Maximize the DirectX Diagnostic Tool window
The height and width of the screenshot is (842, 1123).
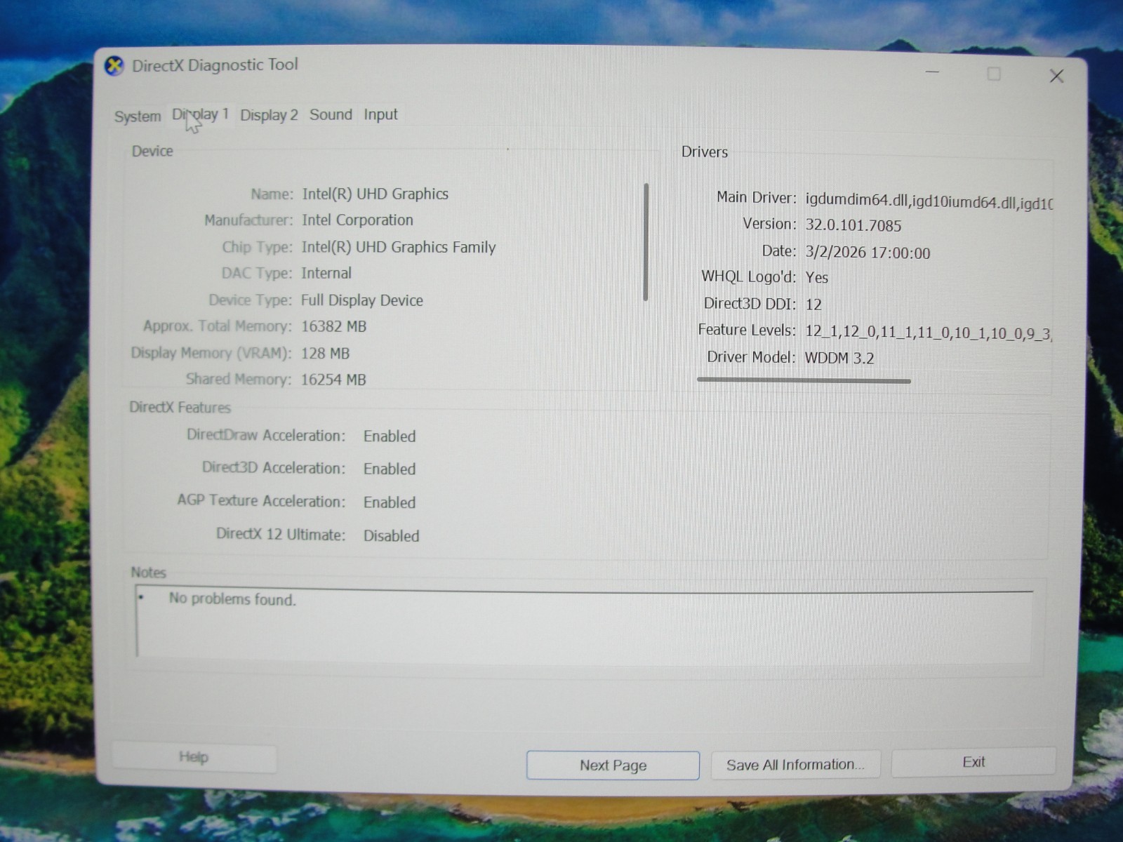click(994, 74)
